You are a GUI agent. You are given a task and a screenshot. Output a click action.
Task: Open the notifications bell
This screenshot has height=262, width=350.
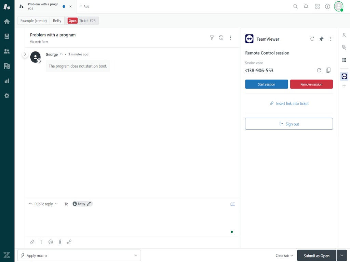(x=306, y=6)
